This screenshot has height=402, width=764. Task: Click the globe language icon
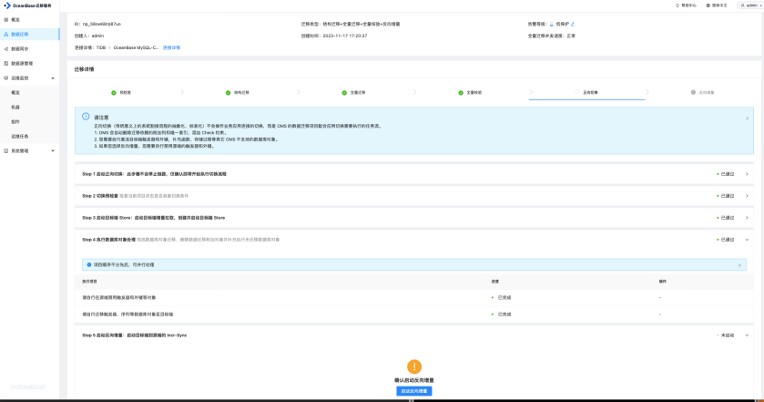[x=708, y=5]
